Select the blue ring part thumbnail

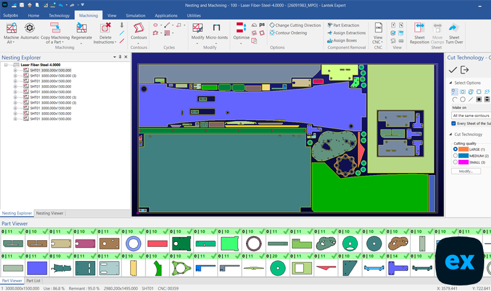[133, 243]
